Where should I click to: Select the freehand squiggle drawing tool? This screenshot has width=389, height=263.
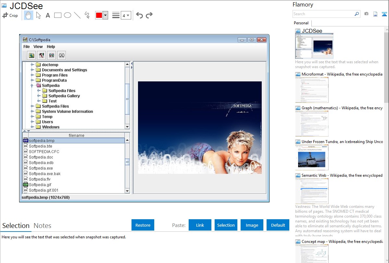[x=87, y=15]
